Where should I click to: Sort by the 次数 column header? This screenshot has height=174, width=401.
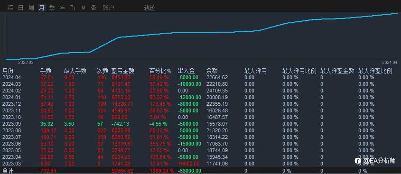(103, 71)
